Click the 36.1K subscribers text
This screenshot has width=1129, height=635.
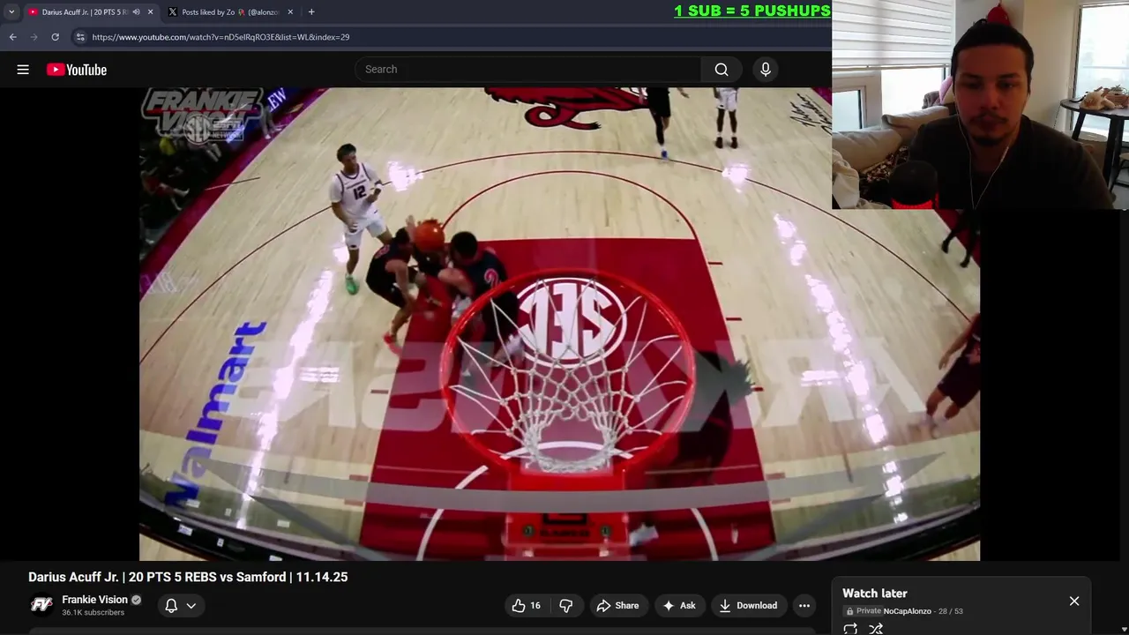coord(93,613)
